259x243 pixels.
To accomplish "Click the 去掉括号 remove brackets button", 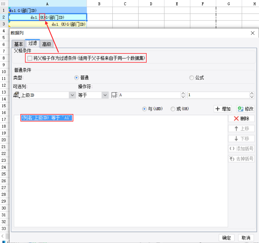I will pos(241,159).
